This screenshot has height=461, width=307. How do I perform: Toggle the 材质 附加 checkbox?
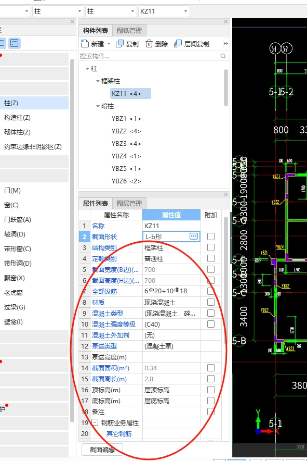pos(211,302)
